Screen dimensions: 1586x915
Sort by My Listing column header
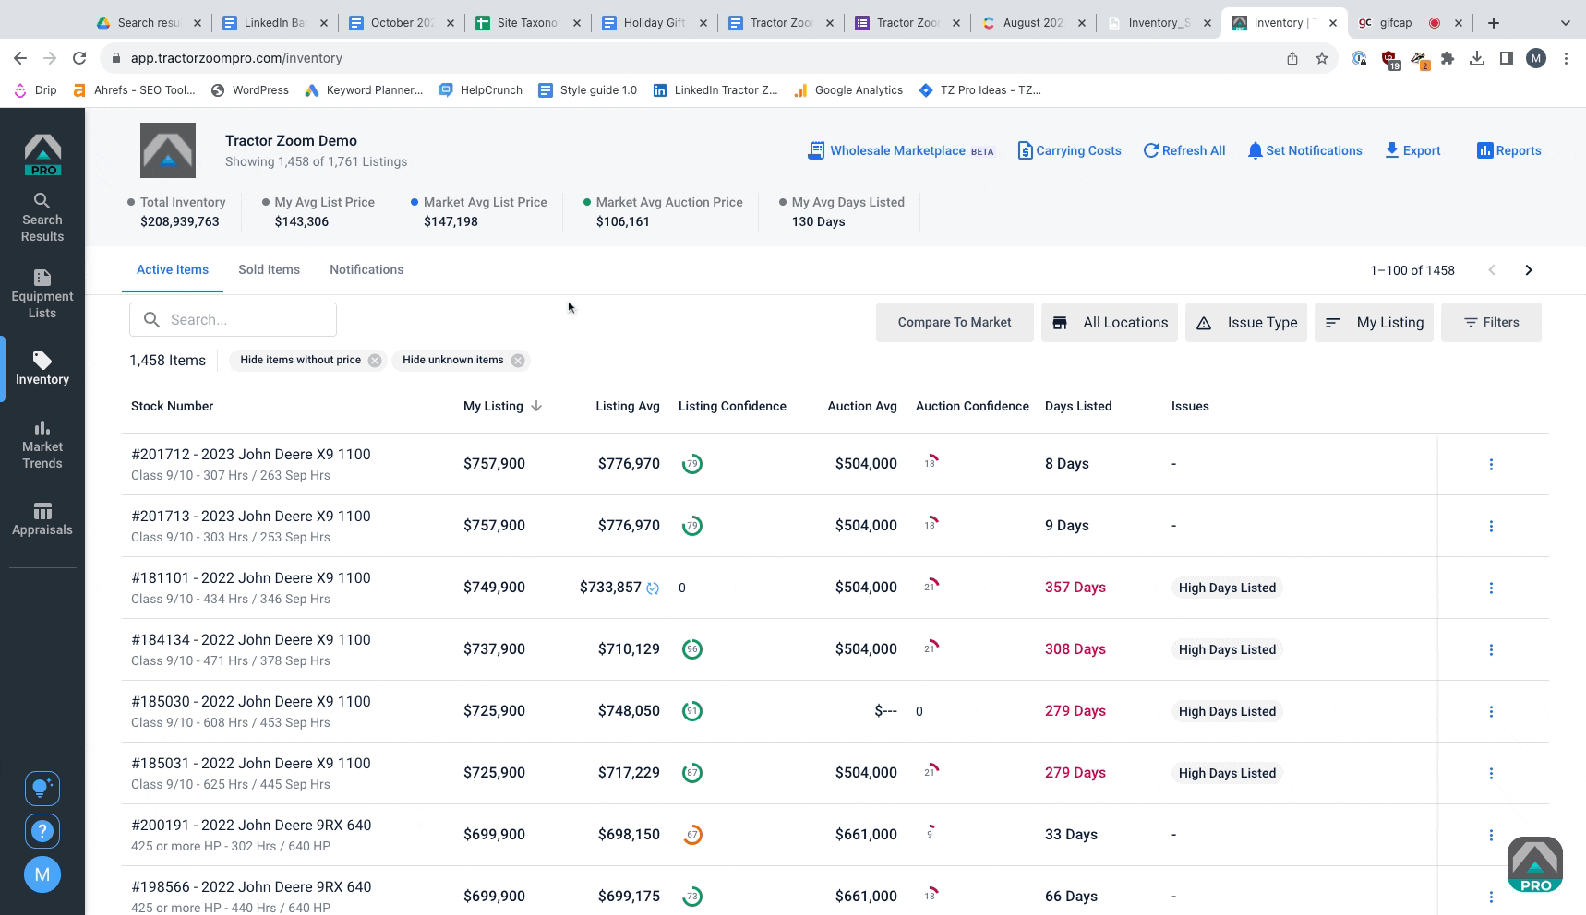click(x=502, y=406)
